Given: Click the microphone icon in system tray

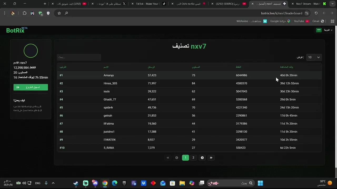Looking at the screenshot, I should 46,183.
